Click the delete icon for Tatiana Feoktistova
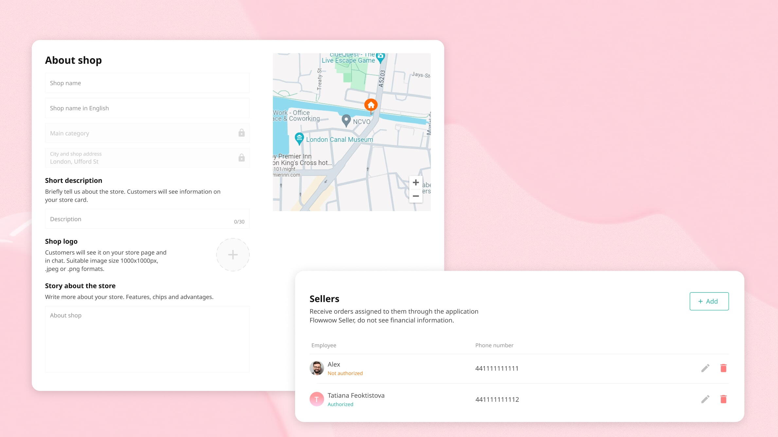 coord(723,399)
